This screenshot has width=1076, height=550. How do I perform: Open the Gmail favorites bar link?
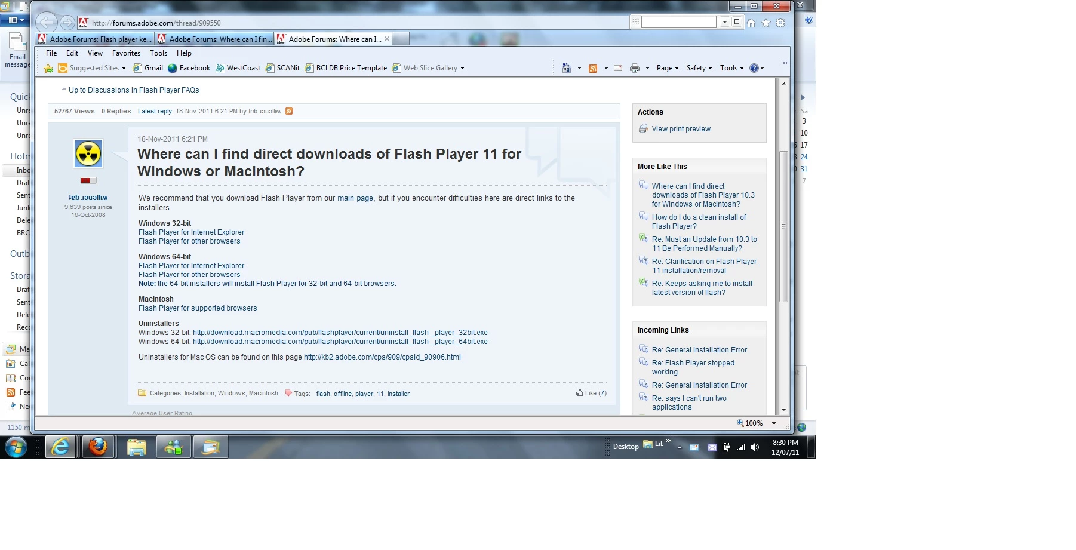pos(147,68)
